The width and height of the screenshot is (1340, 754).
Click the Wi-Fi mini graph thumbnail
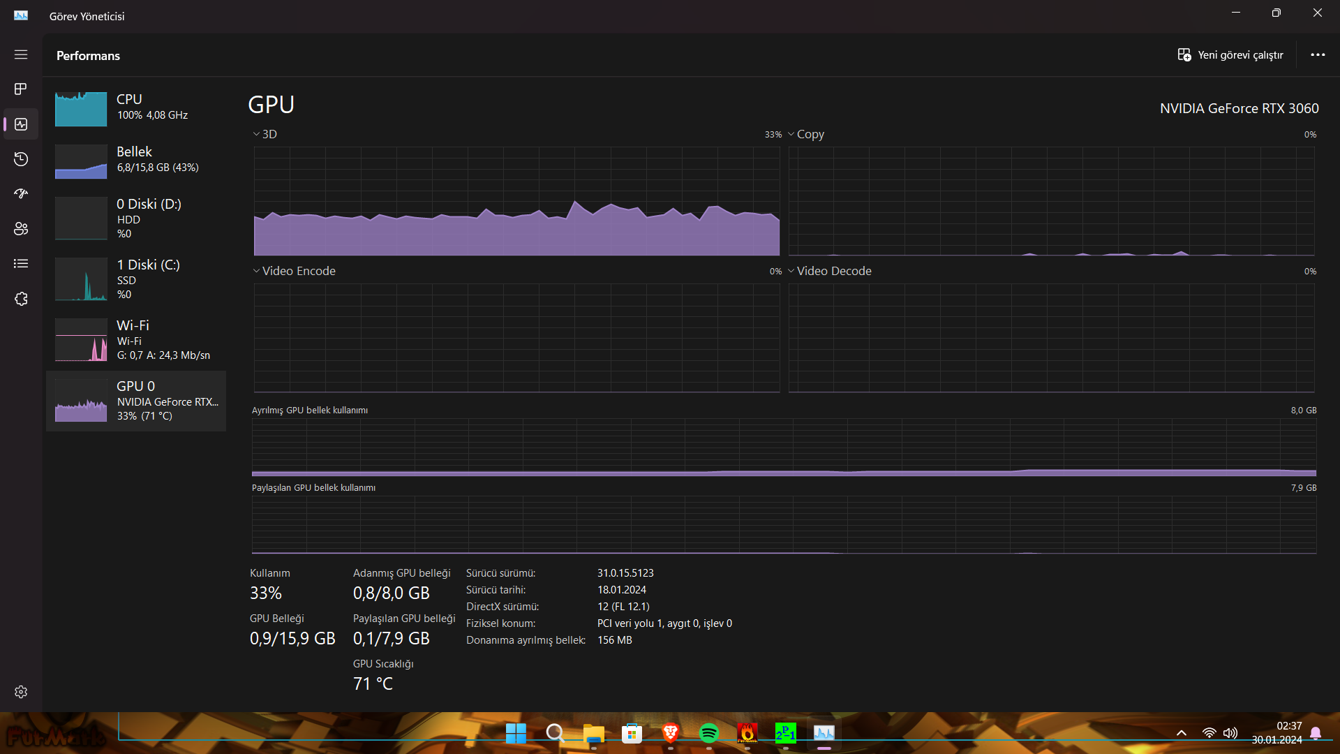(81, 340)
